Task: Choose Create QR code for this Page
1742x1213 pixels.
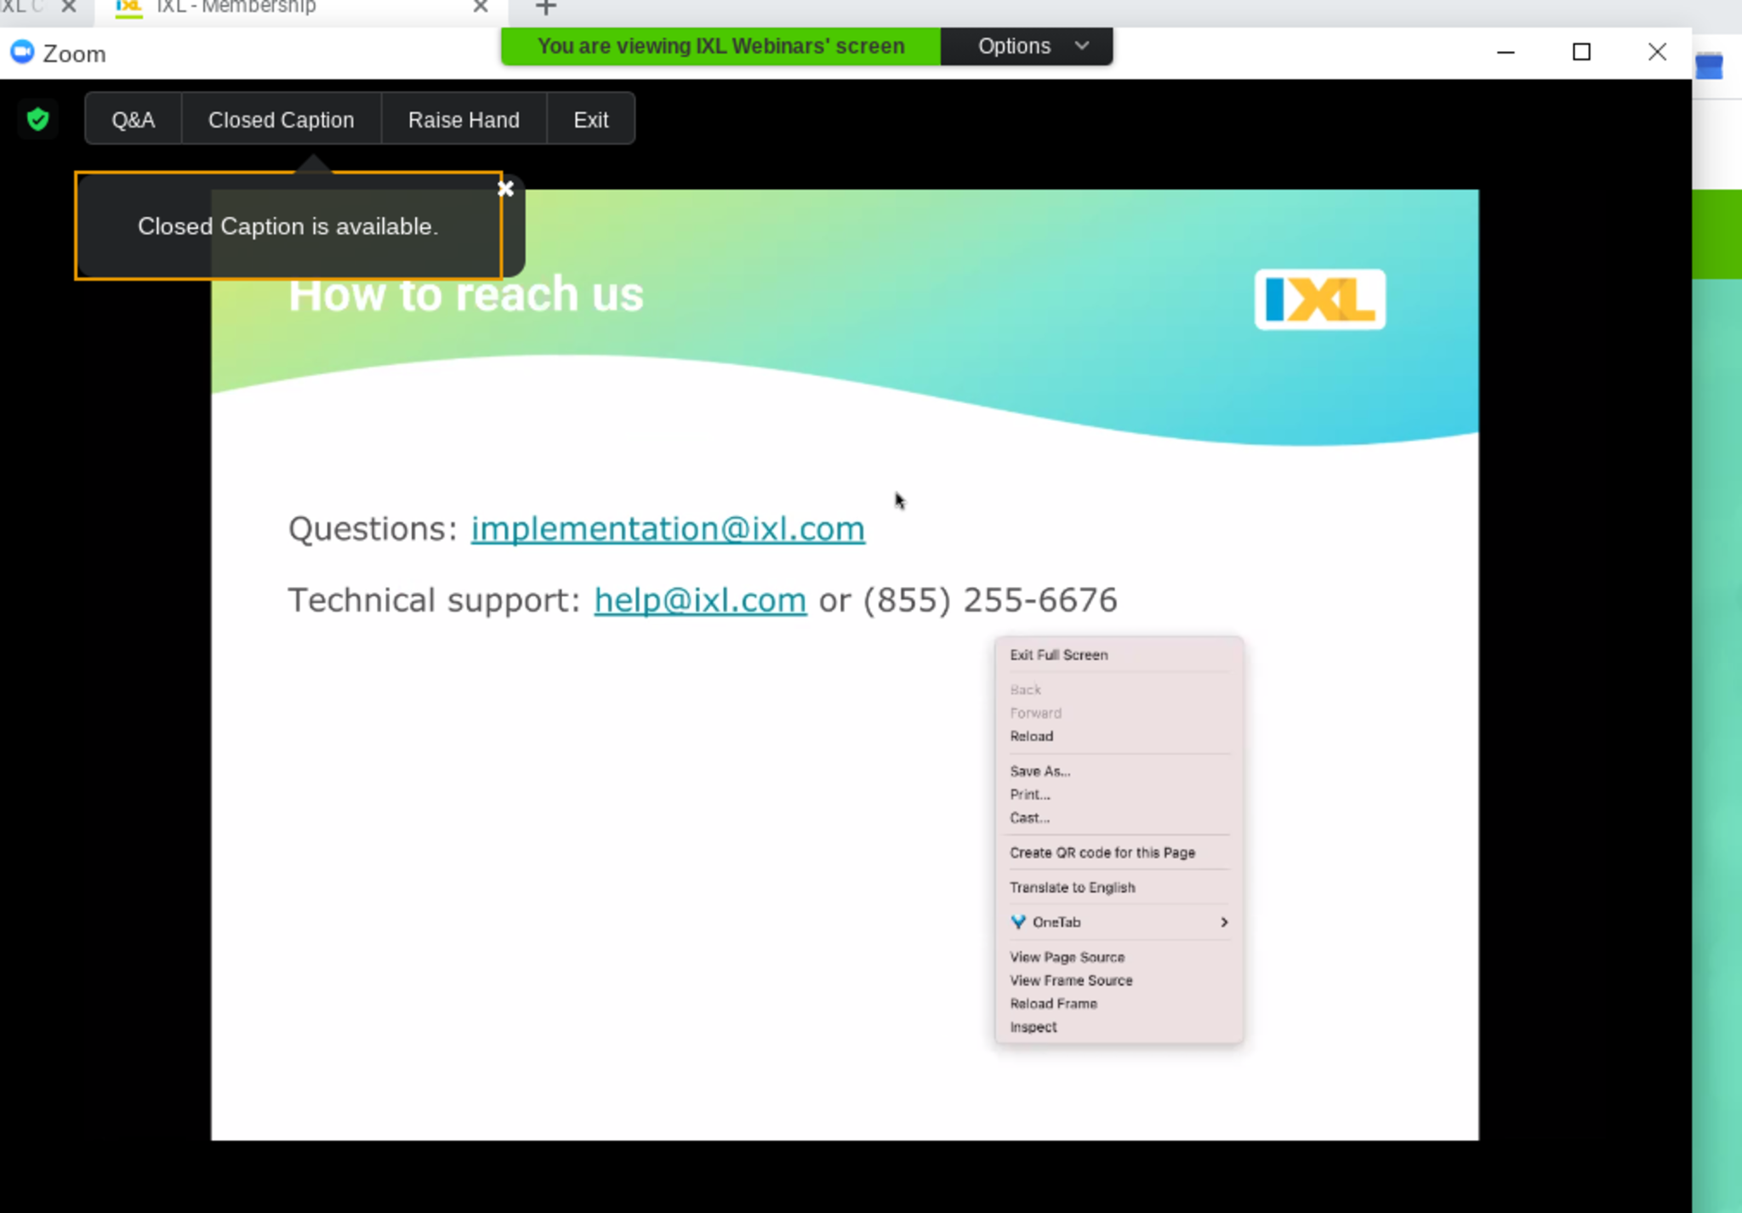Action: coord(1102,852)
